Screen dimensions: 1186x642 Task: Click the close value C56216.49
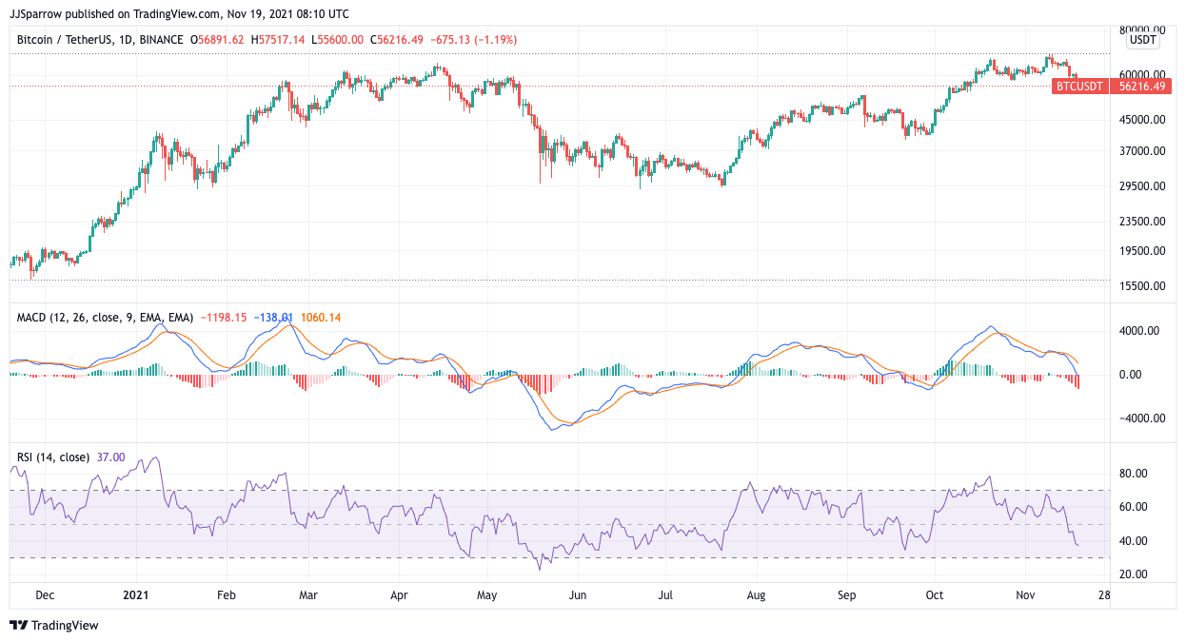coord(398,40)
